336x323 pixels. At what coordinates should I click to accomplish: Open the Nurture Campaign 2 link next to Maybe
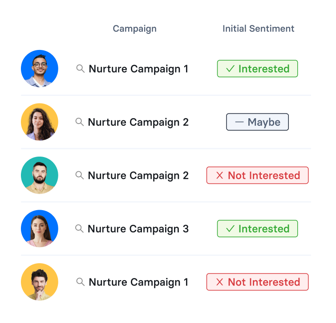tap(138, 122)
